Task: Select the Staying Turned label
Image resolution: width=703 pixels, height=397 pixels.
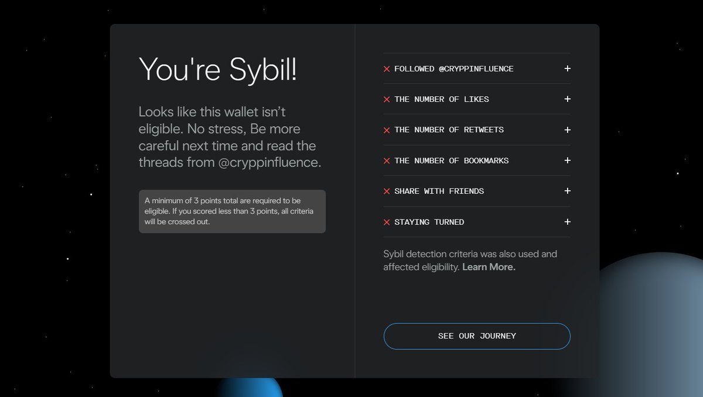Action: coord(429,222)
